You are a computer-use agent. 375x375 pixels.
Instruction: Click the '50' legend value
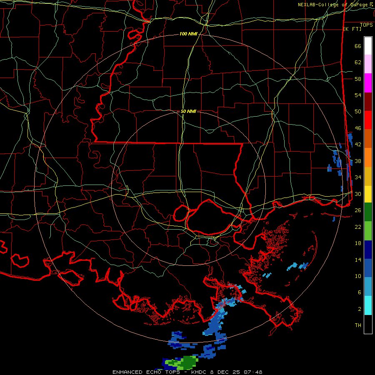pos(358,112)
